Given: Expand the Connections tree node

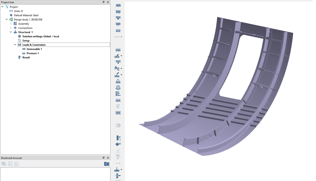Looking at the screenshot, I should tap(11, 28).
